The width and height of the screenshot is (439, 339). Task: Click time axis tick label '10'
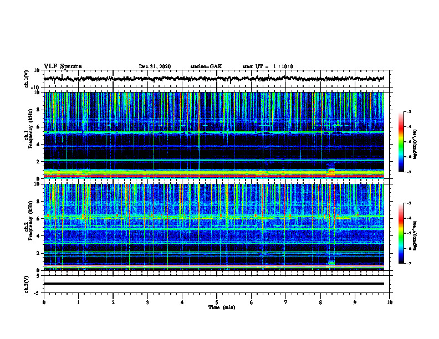[x=390, y=302]
